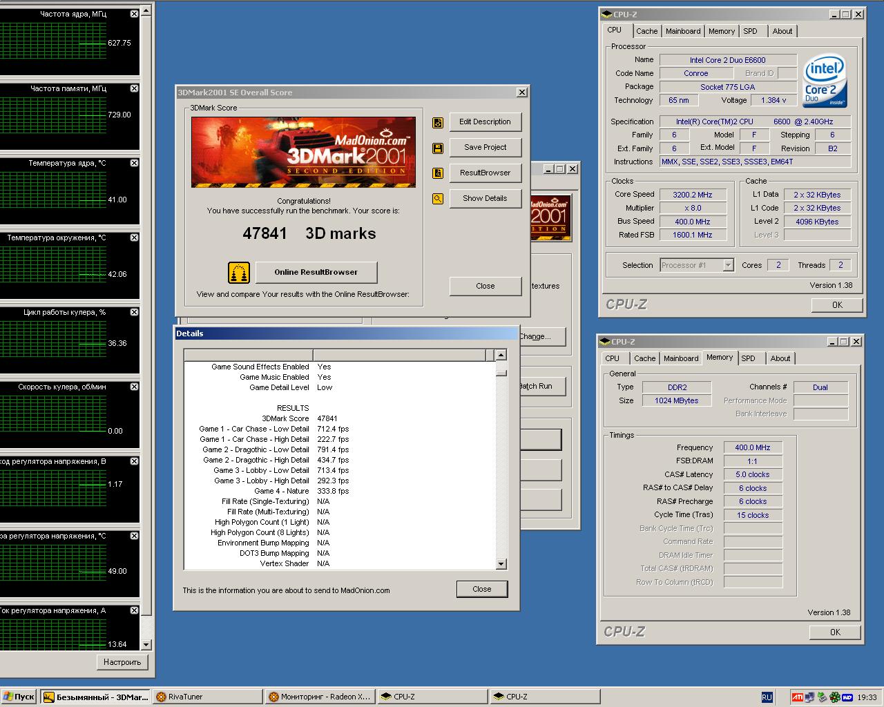The width and height of the screenshot is (884, 707).
Task: Click the Настроить button
Action: [122, 662]
